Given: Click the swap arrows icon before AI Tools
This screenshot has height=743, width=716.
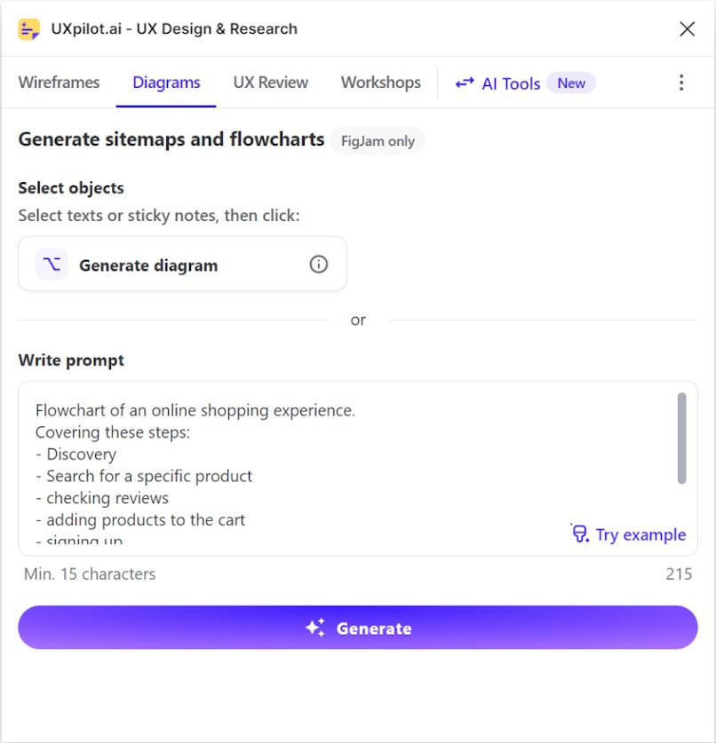Looking at the screenshot, I should click(465, 83).
